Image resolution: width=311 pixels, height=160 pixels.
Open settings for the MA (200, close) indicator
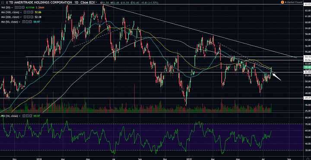(29, 17)
